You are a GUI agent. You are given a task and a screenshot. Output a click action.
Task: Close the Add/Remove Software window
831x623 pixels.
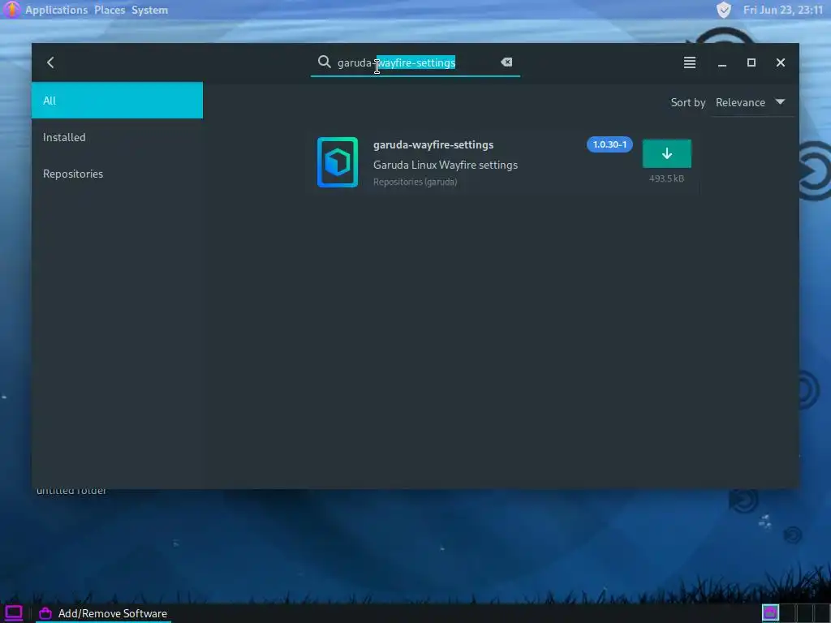pyautogui.click(x=781, y=62)
